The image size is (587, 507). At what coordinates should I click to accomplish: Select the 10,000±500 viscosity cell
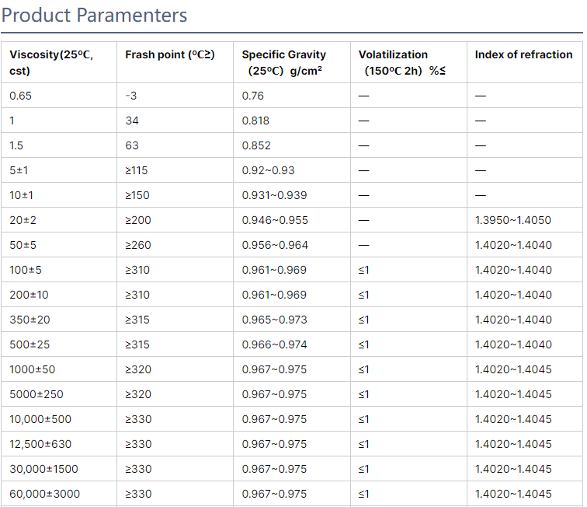pos(40,419)
